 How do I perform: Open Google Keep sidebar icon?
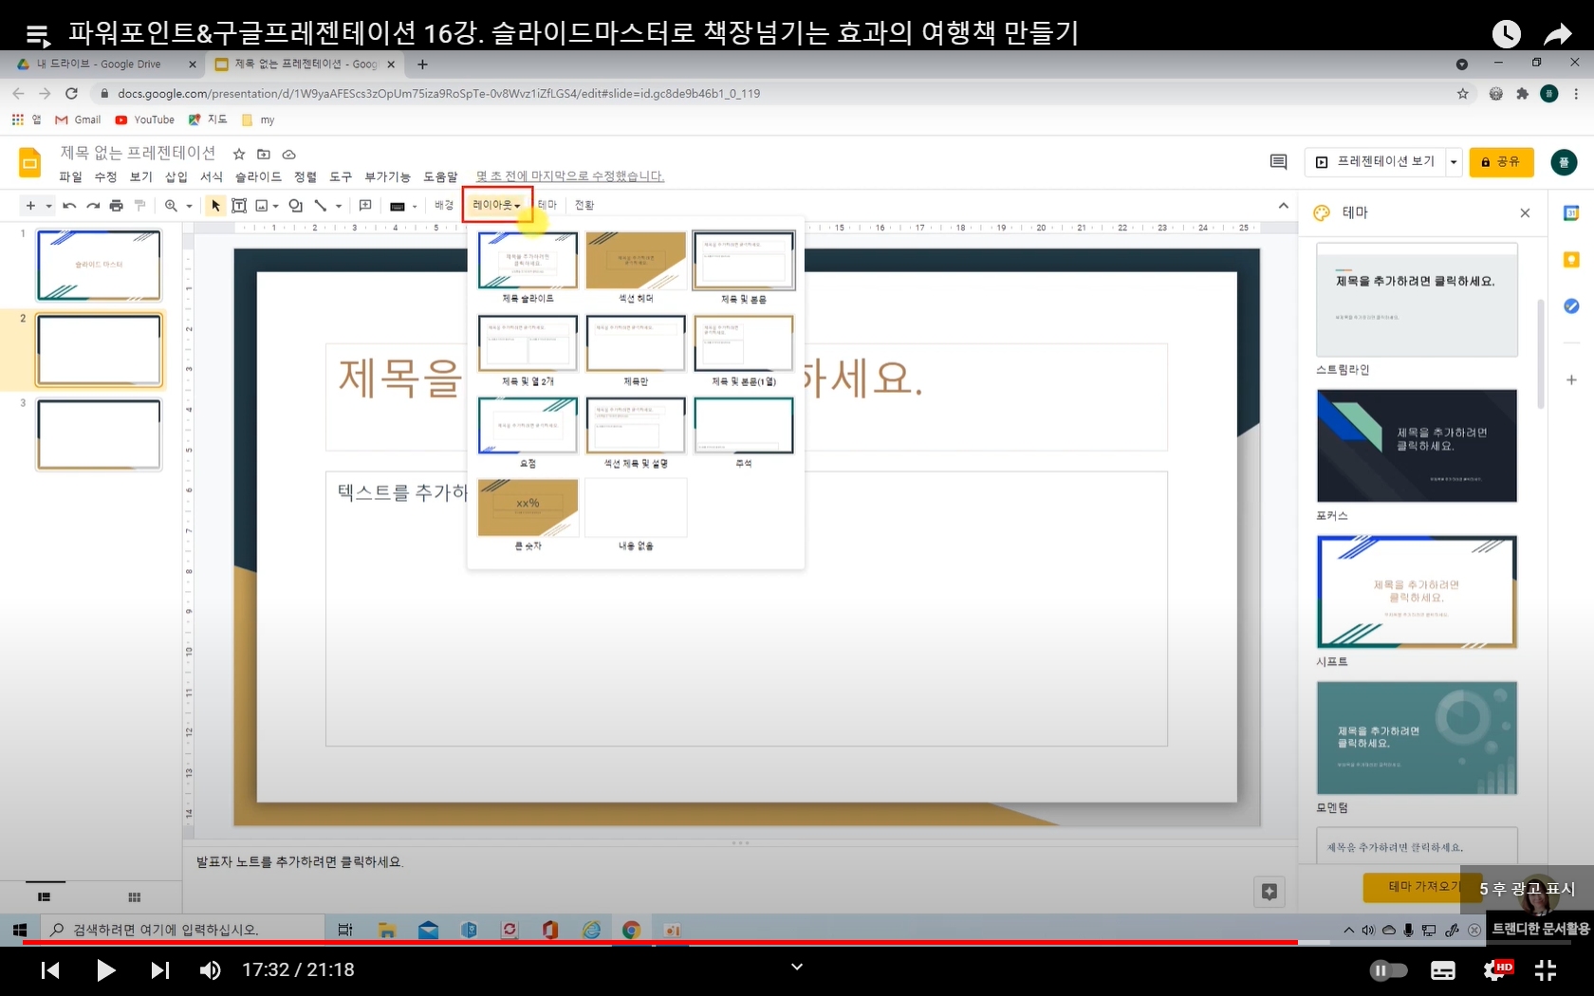(1571, 260)
